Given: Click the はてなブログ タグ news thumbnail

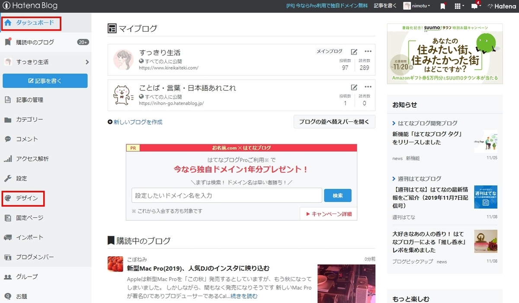Looking at the screenshot, I should pos(485,141).
